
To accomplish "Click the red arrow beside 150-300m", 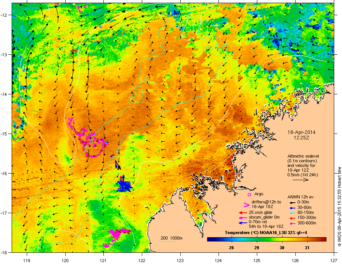I will pyautogui.click(x=292, y=218).
